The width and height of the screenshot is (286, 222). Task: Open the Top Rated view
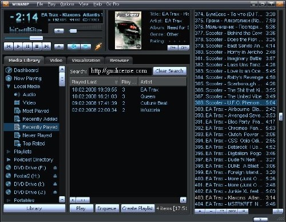coord(34,144)
